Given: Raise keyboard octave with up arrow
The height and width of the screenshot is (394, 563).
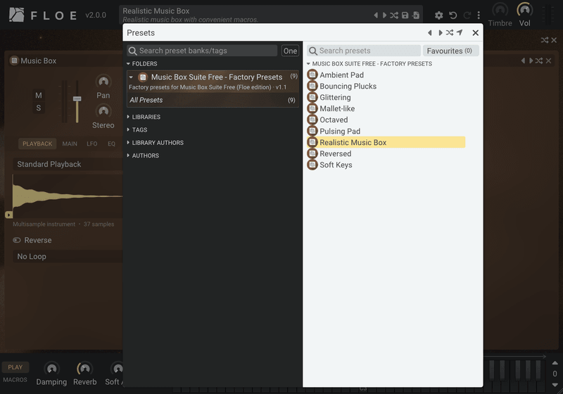Looking at the screenshot, I should coord(555,363).
